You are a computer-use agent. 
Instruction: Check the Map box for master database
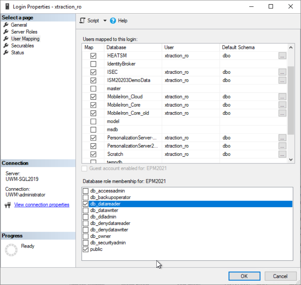(x=93, y=88)
